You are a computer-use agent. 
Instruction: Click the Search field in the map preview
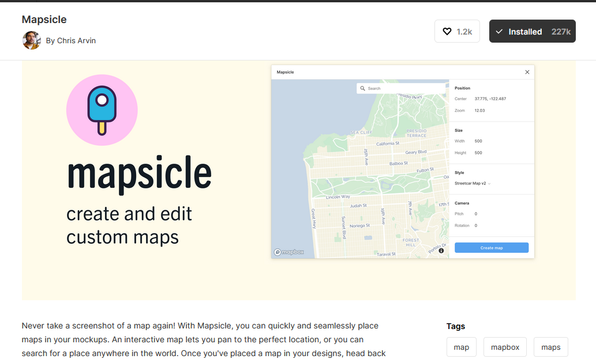click(402, 88)
